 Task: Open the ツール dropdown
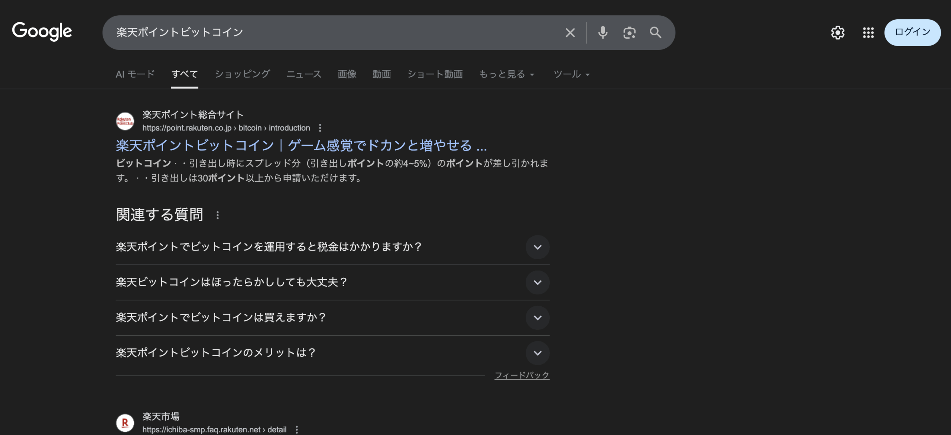pyautogui.click(x=570, y=74)
